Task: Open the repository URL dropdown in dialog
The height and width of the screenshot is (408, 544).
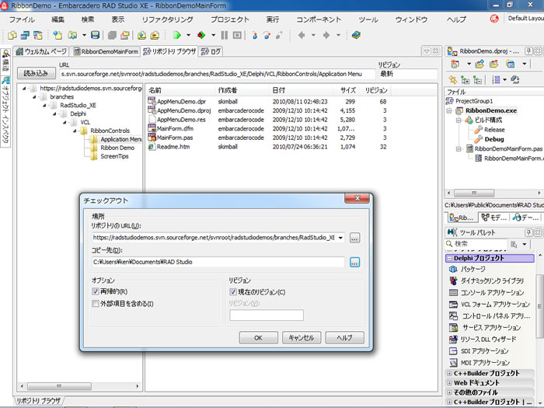Action: click(x=341, y=238)
